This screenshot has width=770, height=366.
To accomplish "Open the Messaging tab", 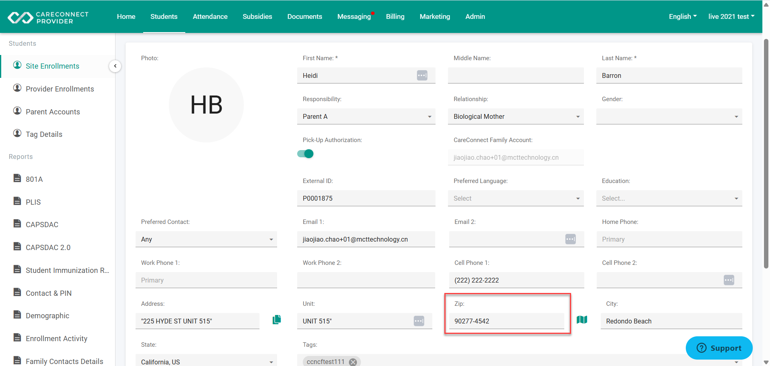I will click(354, 16).
